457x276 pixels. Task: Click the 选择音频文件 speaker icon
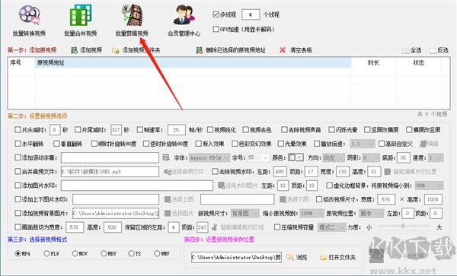click(168, 172)
